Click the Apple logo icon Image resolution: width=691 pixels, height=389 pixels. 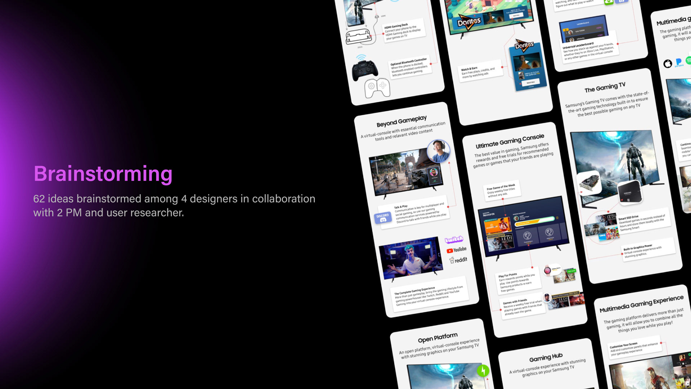668,64
